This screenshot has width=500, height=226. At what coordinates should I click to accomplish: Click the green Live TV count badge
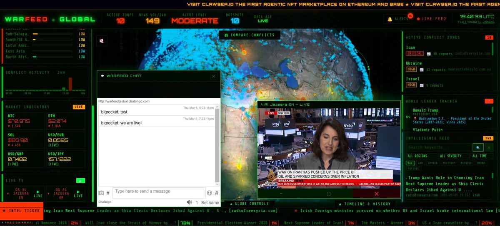click(80, 180)
